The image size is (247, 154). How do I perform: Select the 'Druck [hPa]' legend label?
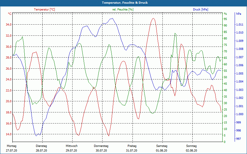(x=200, y=10)
